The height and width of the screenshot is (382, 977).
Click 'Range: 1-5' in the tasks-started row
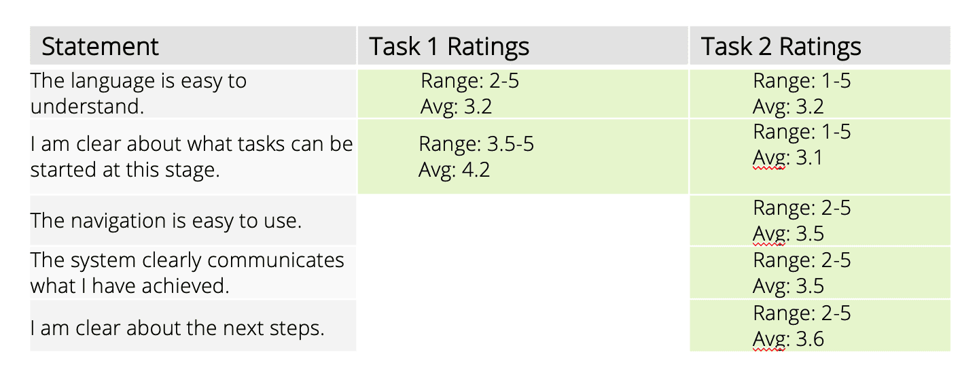pyautogui.click(x=802, y=131)
